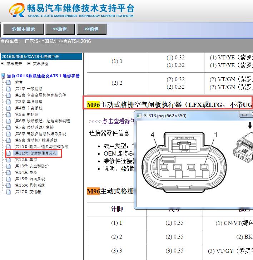Open 第4章 车身系统
253x260 pixels.
coord(29,108)
